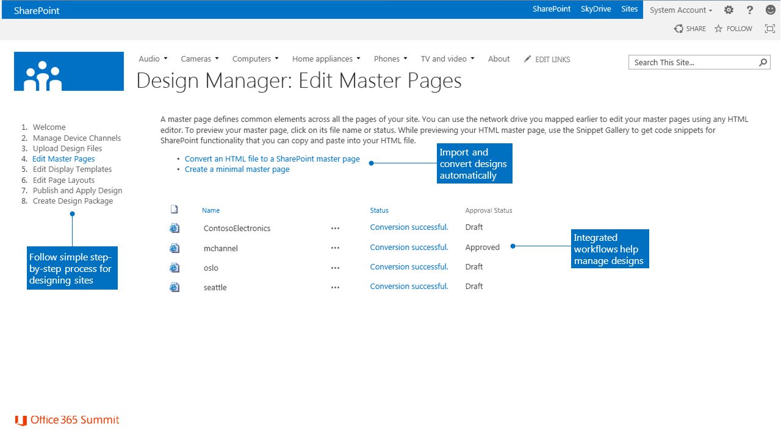This screenshot has height=439, width=781.
Task: Click the help question mark icon
Action: click(750, 10)
